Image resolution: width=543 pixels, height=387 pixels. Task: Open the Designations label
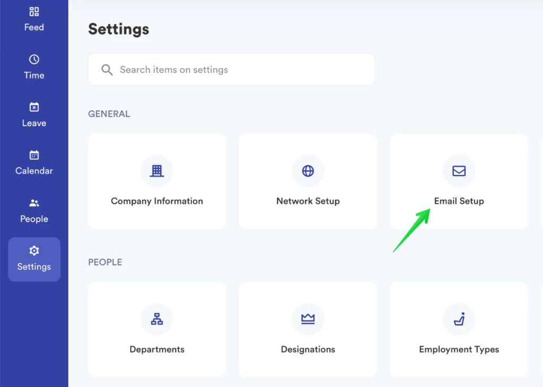click(308, 349)
